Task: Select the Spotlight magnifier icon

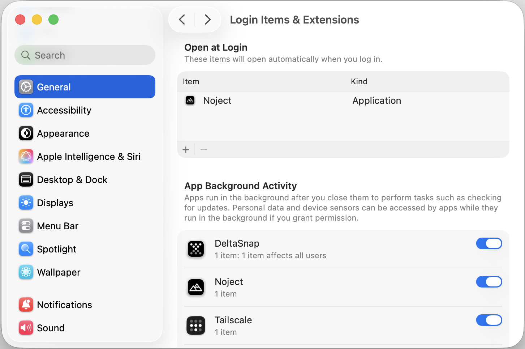Action: [x=26, y=249]
